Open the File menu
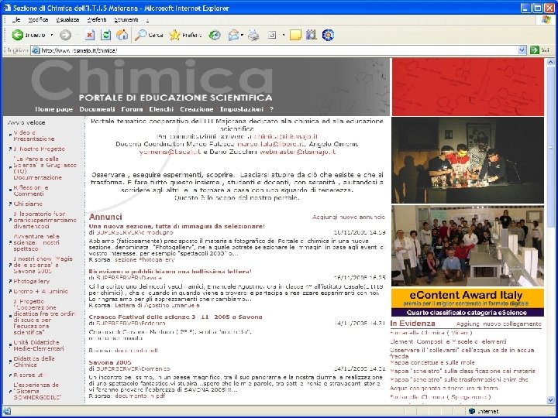This screenshot has width=558, height=418. pyautogui.click(x=17, y=19)
